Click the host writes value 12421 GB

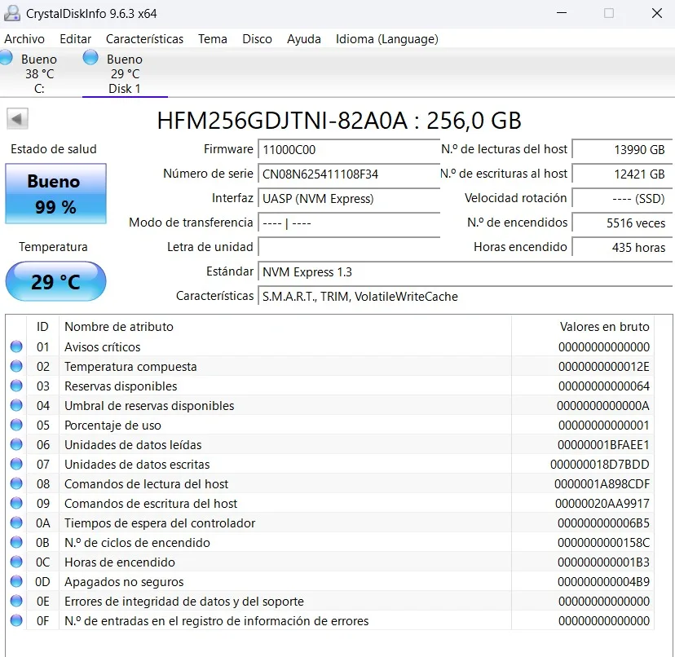(622, 174)
